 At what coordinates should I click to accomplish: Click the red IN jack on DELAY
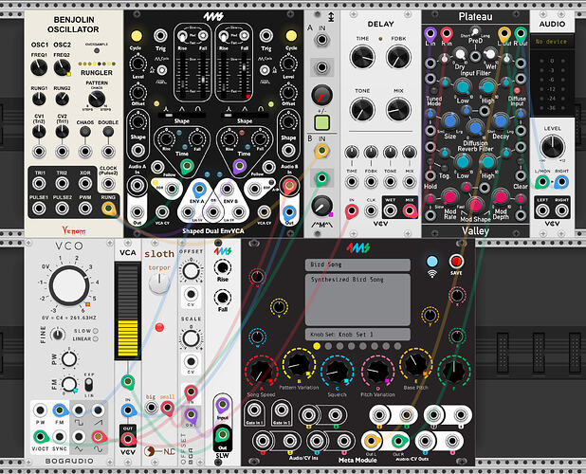(352, 210)
